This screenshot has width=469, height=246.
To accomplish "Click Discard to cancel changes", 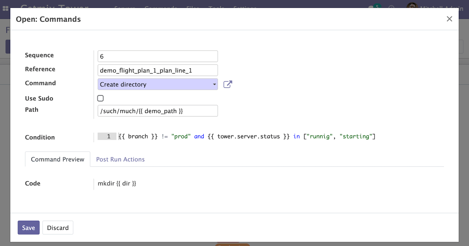I will click(x=58, y=228).
